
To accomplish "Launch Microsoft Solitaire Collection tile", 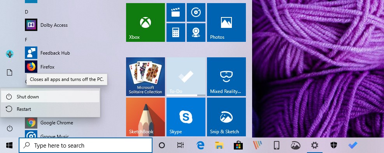I will [x=146, y=77].
